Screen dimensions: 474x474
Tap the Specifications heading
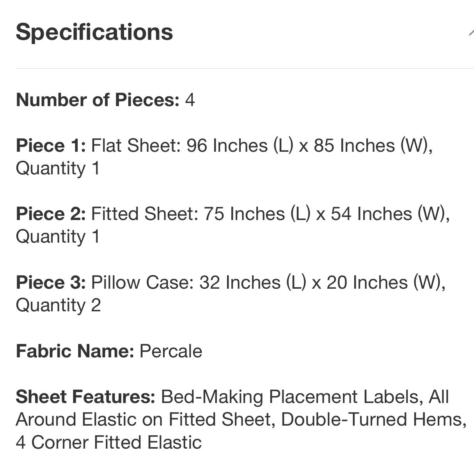(x=94, y=32)
